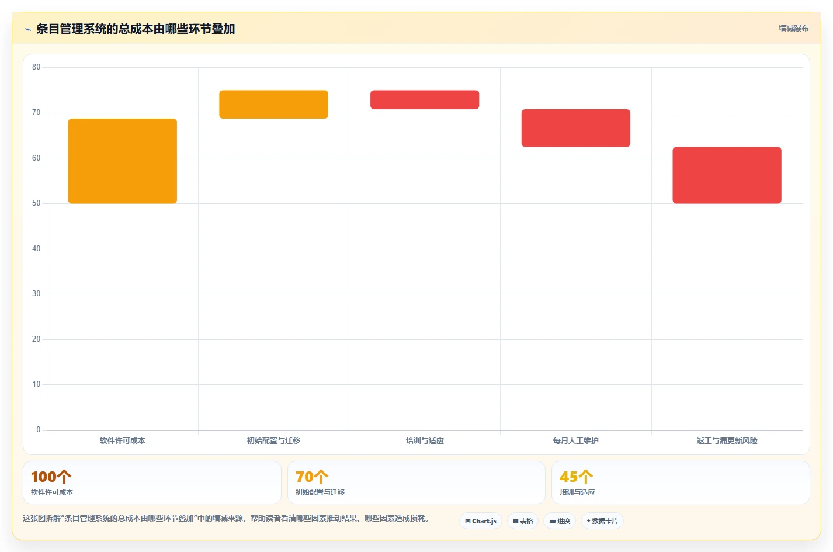The width and height of the screenshot is (833, 552).
Task: Click the 进度 chip
Action: 560,521
